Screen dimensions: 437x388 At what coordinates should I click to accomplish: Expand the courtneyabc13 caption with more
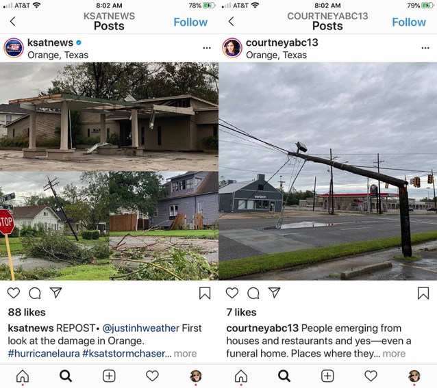point(394,354)
